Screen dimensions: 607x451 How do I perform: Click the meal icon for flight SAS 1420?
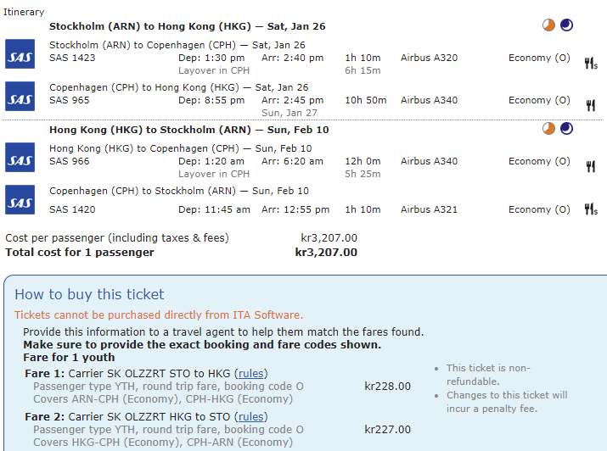point(591,209)
